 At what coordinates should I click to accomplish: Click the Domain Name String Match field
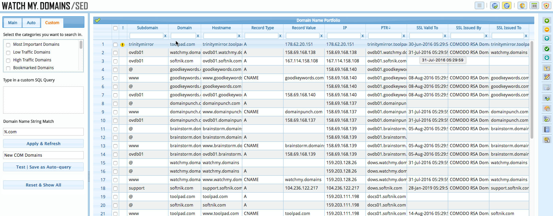(x=43, y=132)
